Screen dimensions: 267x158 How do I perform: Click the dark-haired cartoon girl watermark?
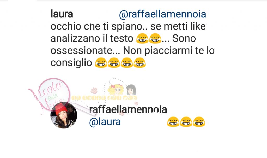tap(131, 90)
